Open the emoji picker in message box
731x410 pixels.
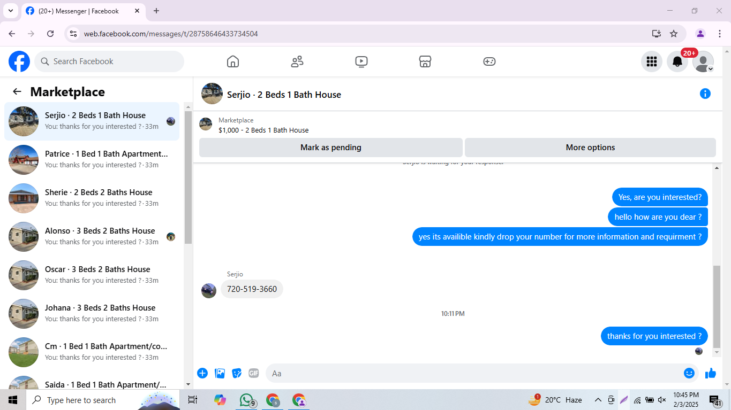(689, 373)
